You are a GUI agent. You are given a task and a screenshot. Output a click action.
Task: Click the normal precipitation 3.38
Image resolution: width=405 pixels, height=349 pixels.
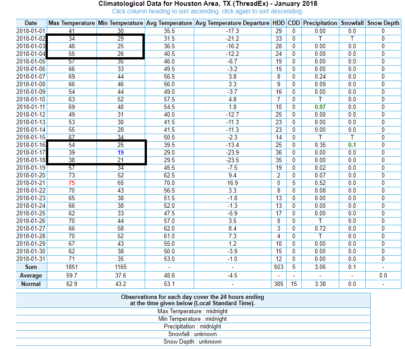(x=320, y=284)
